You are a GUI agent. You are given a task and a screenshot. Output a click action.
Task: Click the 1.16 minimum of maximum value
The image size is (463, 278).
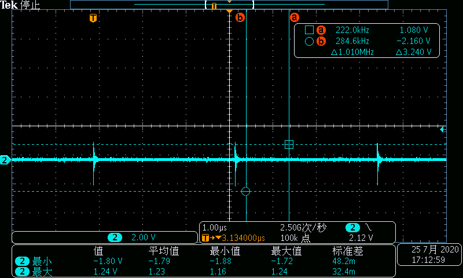click(x=218, y=271)
